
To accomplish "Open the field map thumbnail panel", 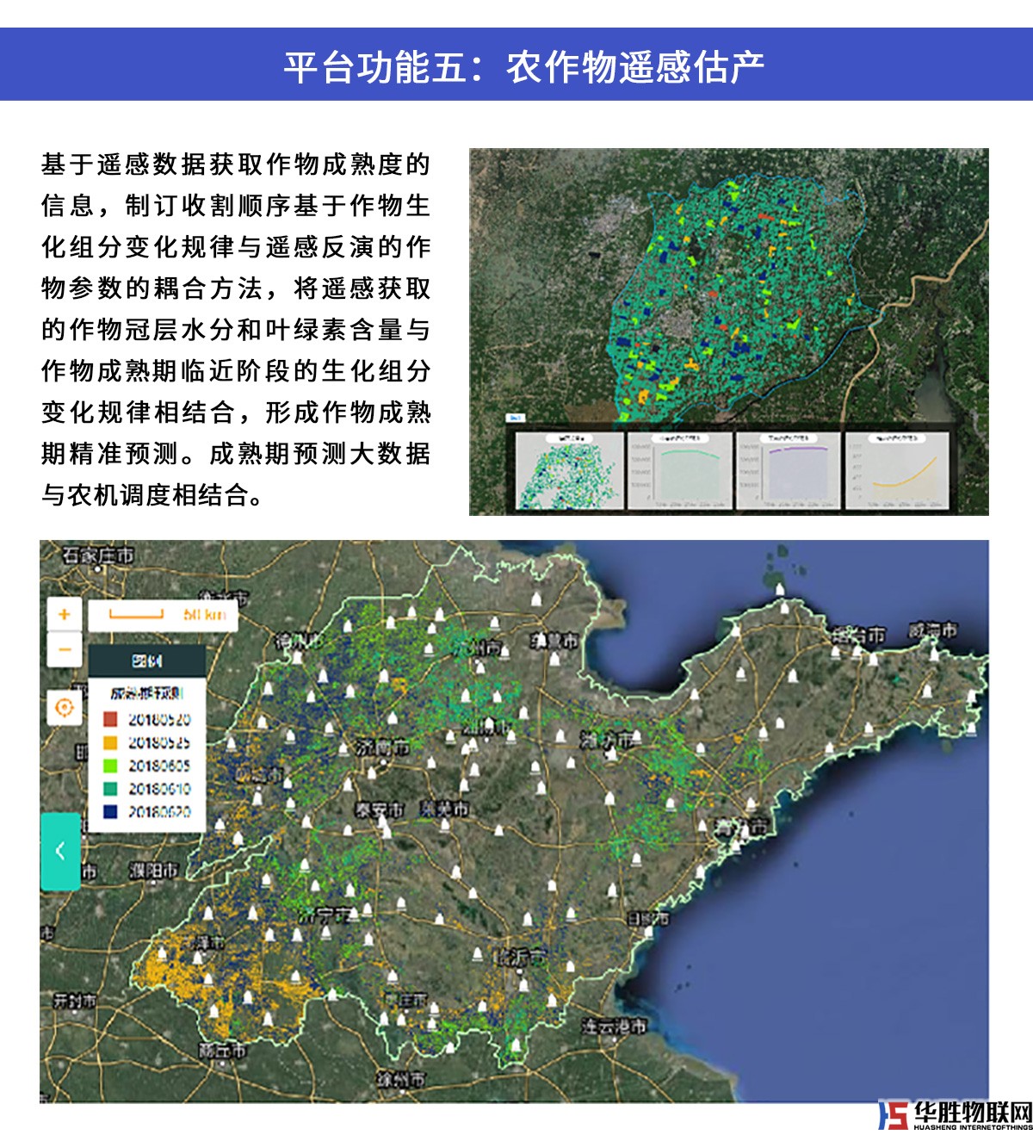I will tap(569, 471).
